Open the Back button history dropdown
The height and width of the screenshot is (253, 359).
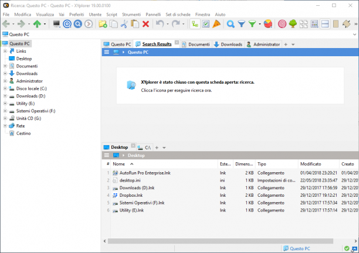[13, 24]
